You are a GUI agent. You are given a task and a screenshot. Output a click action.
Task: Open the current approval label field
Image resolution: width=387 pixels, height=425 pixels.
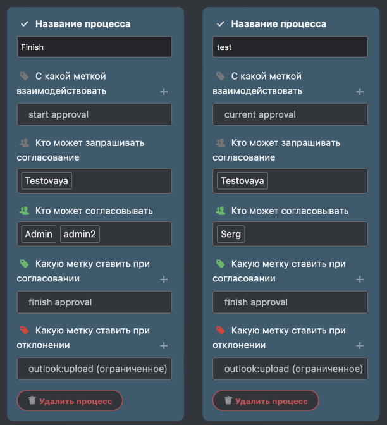click(290, 114)
